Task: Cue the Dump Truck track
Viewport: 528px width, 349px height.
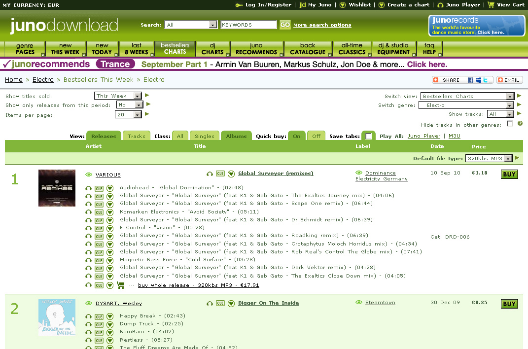Action: (x=99, y=325)
